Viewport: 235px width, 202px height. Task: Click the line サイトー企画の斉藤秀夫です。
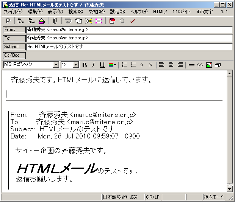[61, 151]
